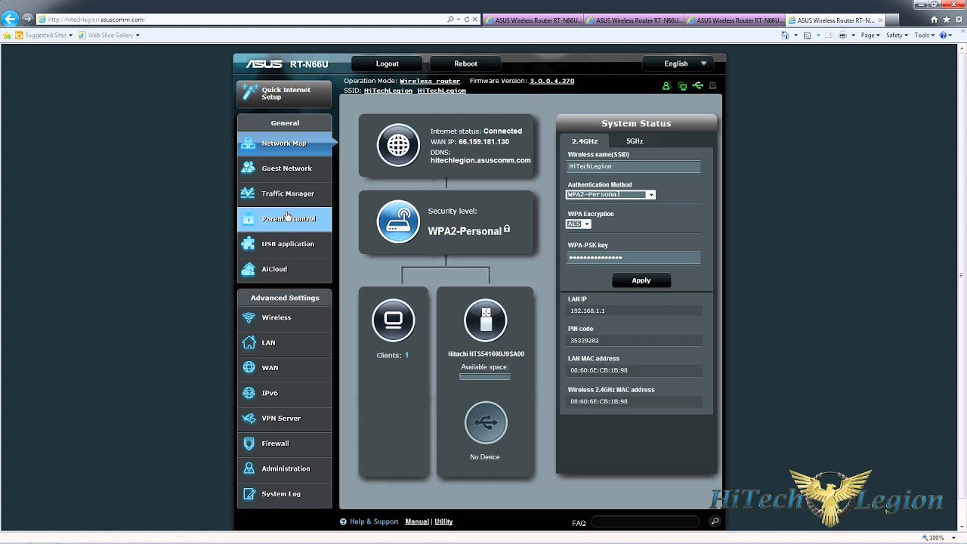Screen dimensions: 967x544
Task: Open Quick Internet Setup wizard
Action: click(284, 94)
